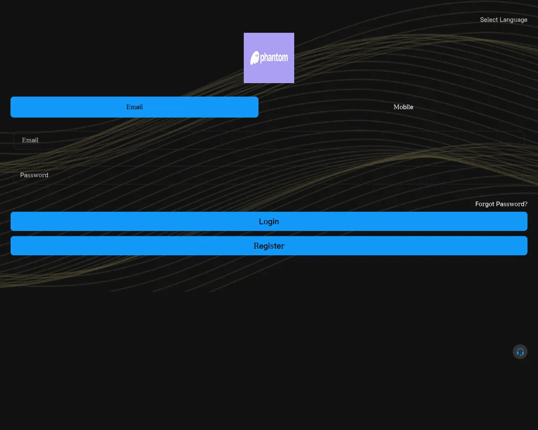The height and width of the screenshot is (430, 538).
Task: Switch to the Mobile login tab
Action: click(403, 107)
